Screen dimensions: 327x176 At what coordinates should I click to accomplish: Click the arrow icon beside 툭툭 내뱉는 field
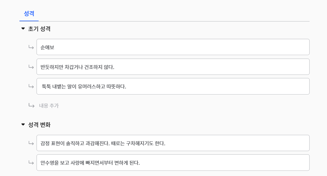point(31,86)
